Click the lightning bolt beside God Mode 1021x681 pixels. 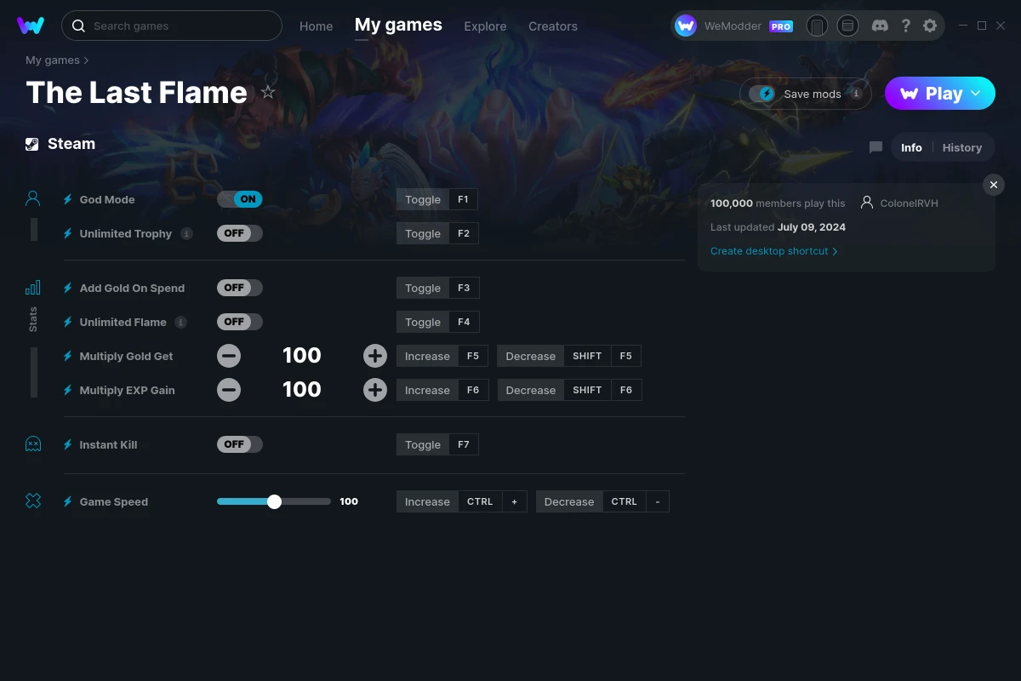coord(66,199)
